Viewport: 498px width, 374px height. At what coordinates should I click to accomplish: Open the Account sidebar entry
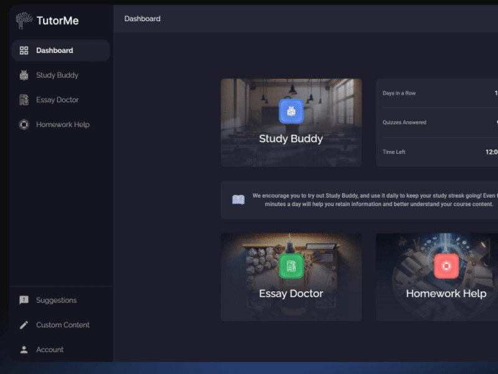(60, 350)
